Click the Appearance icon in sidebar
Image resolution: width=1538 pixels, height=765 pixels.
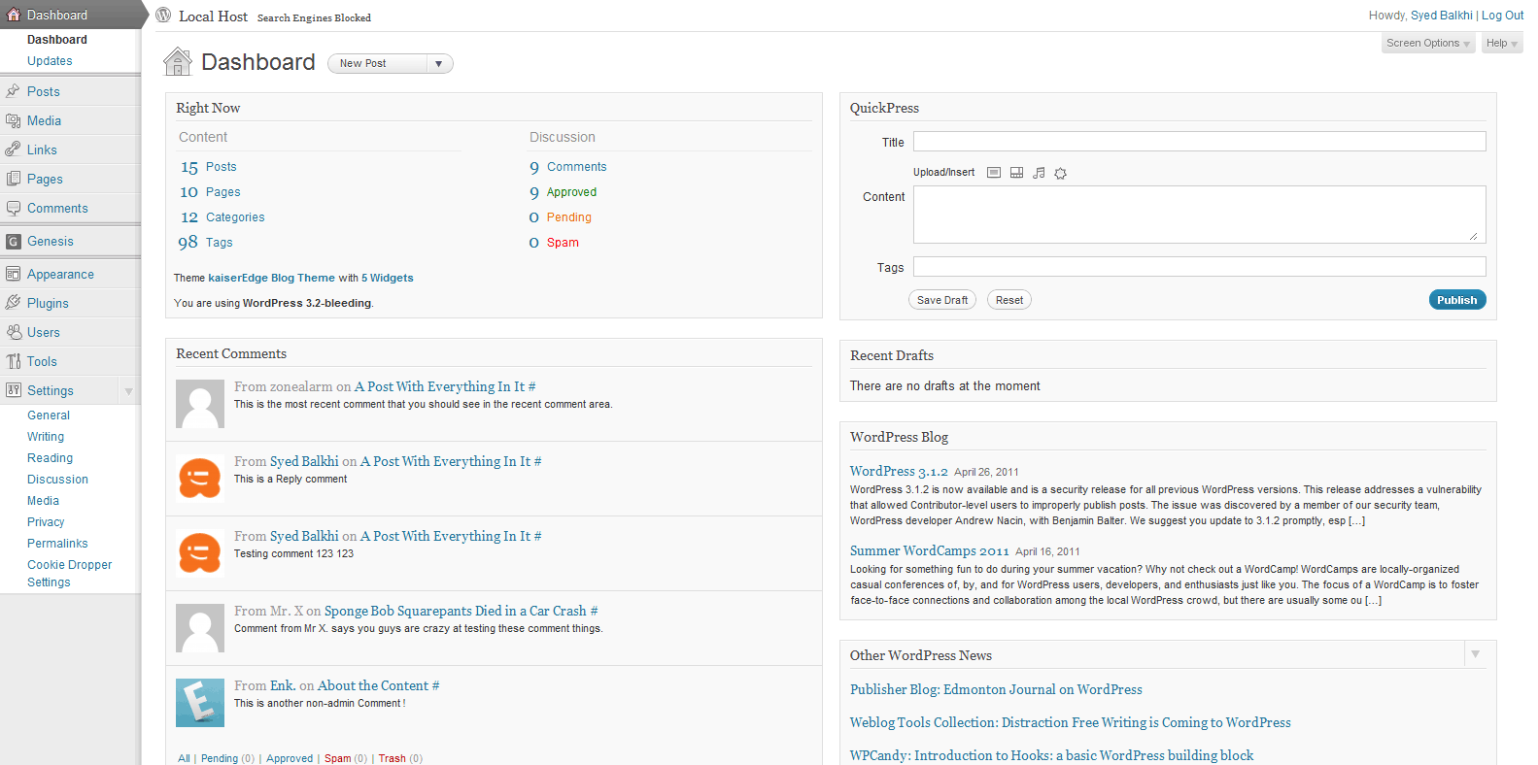pyautogui.click(x=13, y=274)
